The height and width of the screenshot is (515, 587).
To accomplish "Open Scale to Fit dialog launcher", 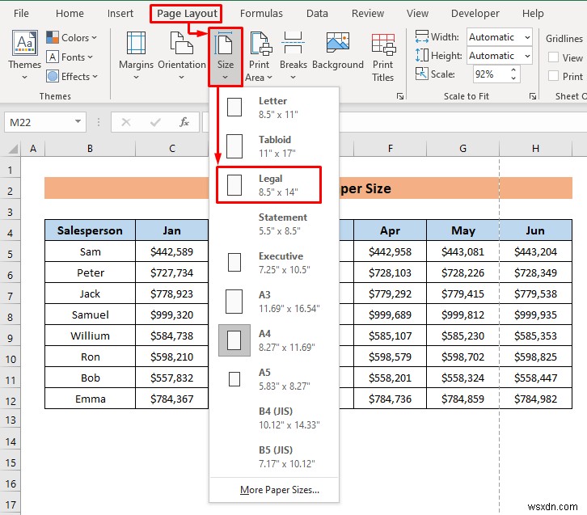I will 532,96.
